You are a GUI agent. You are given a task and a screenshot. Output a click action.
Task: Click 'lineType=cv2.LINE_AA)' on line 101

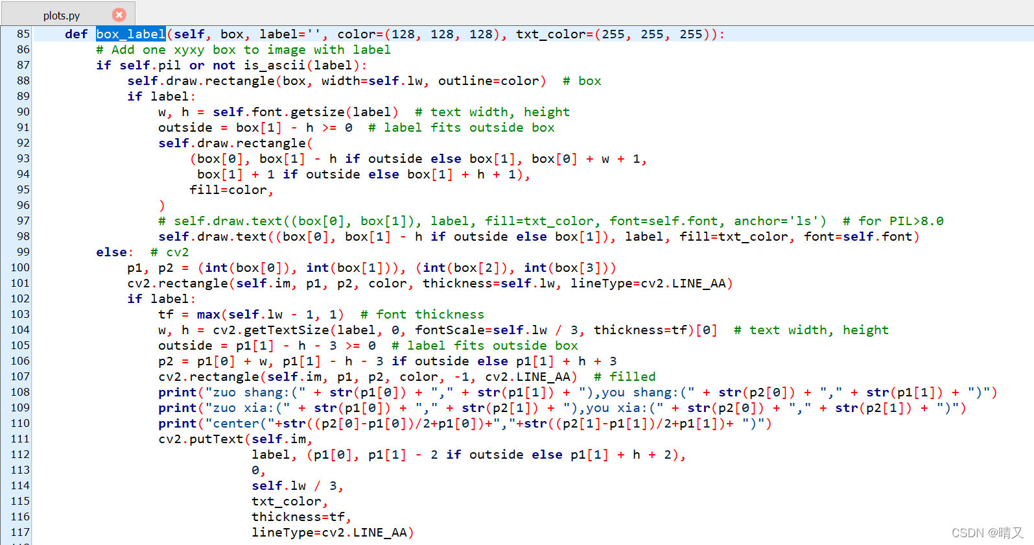pos(652,284)
